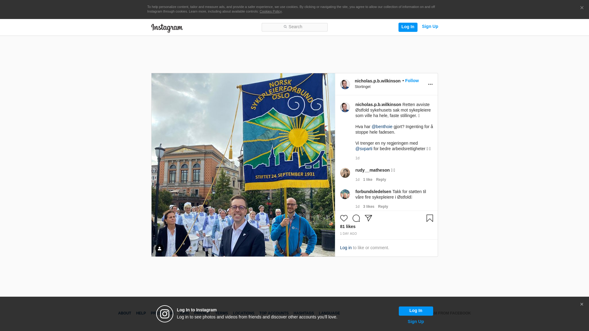Open the Stortinget location link

(362, 87)
